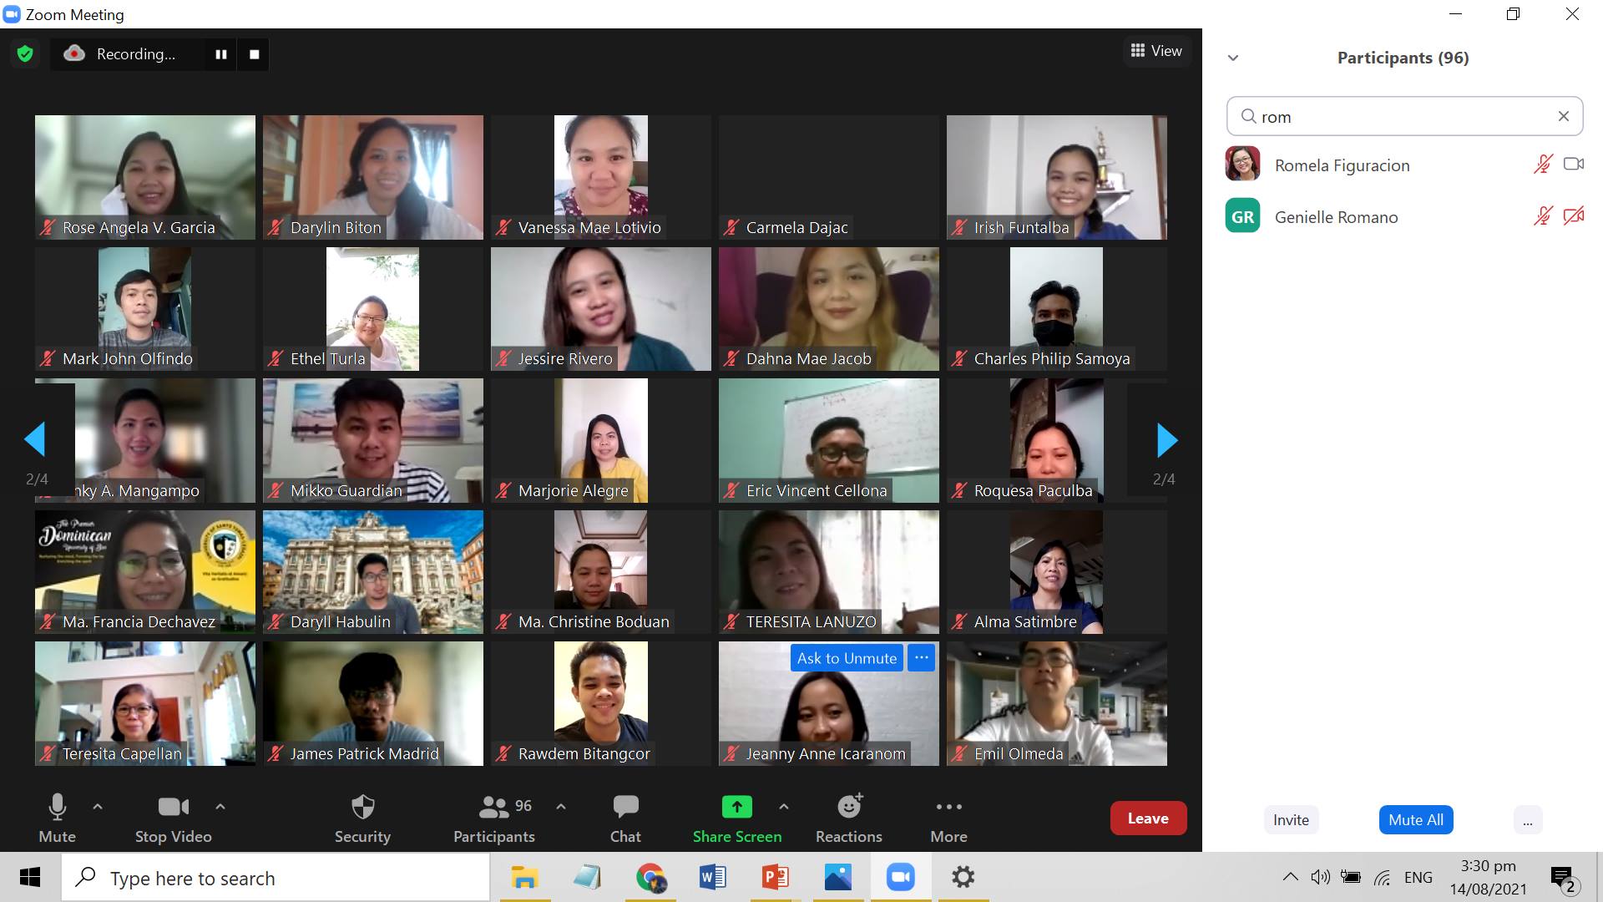Clear the participant search field

tap(1564, 117)
